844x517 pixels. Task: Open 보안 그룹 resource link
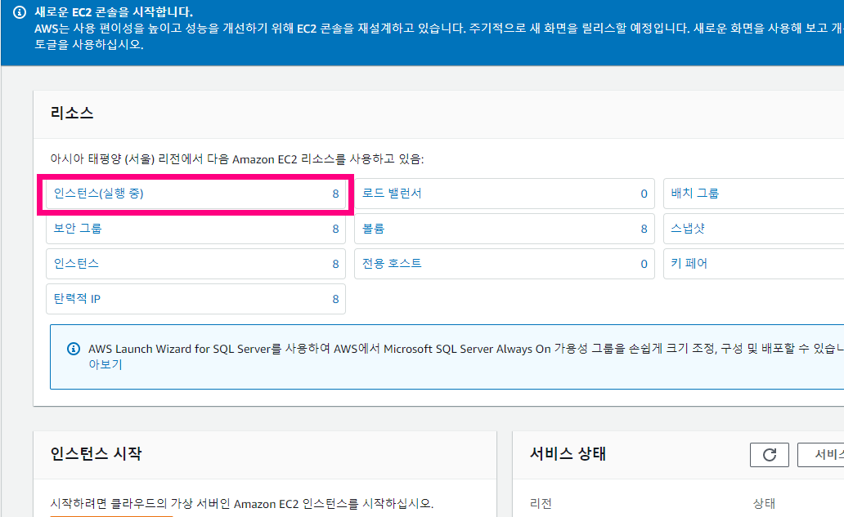(78, 229)
